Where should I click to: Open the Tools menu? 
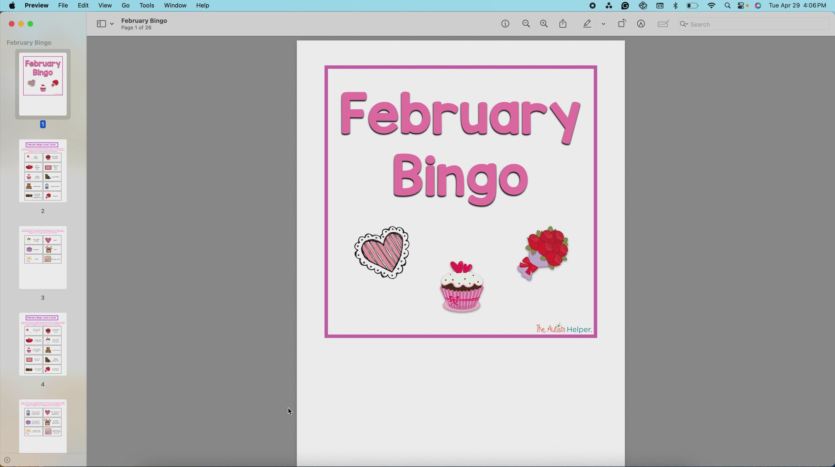[x=146, y=5]
